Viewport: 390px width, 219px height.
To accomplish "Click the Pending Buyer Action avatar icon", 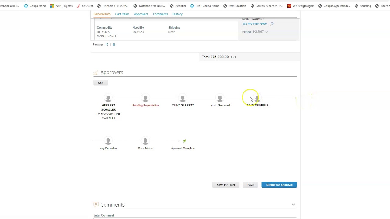I will [145, 98].
